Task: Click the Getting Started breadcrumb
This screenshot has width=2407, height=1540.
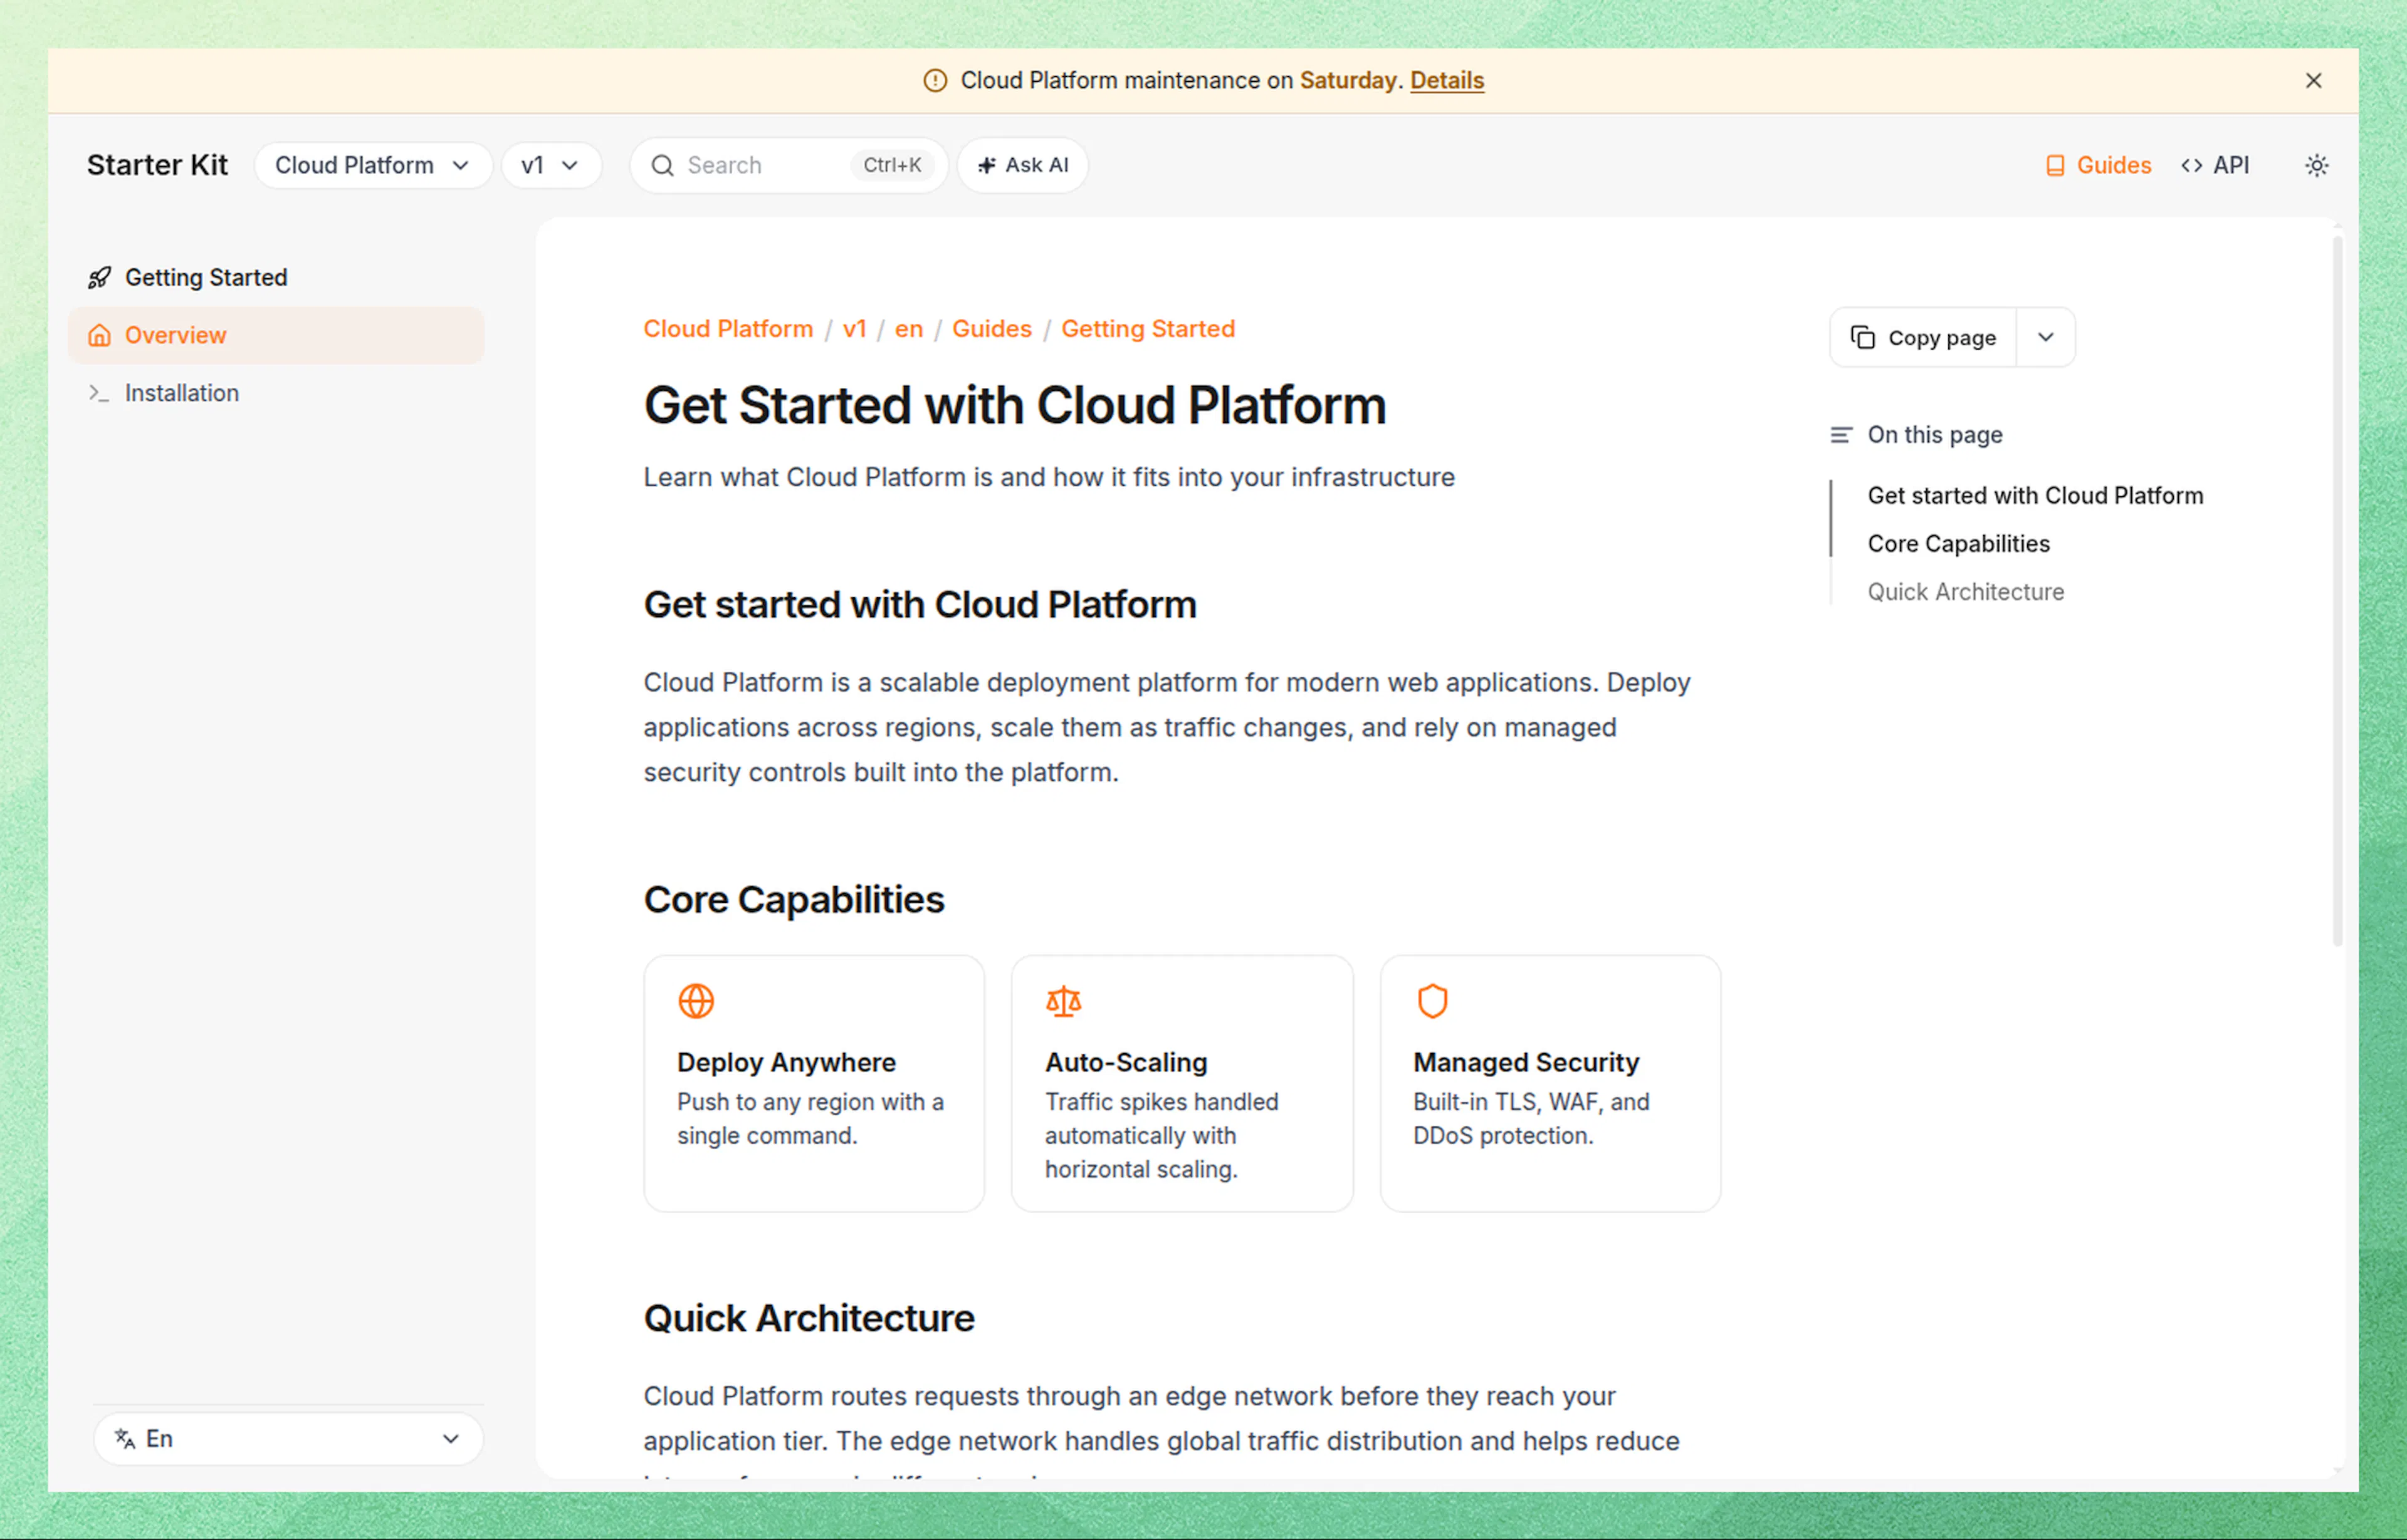Action: [1148, 329]
